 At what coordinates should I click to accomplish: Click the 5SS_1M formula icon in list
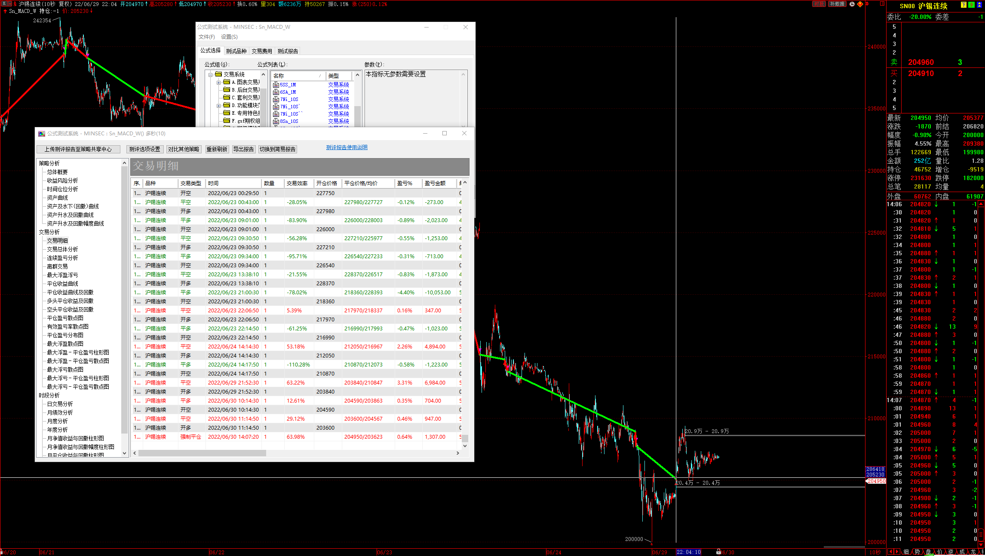(276, 85)
